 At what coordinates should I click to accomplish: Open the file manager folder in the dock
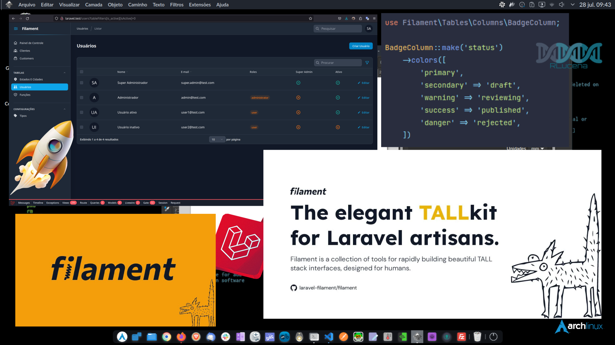pos(152,337)
